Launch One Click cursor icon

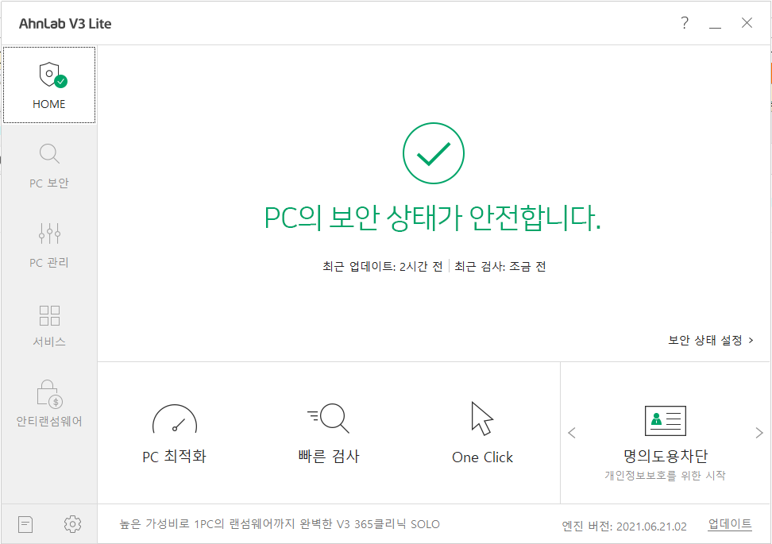(x=482, y=419)
